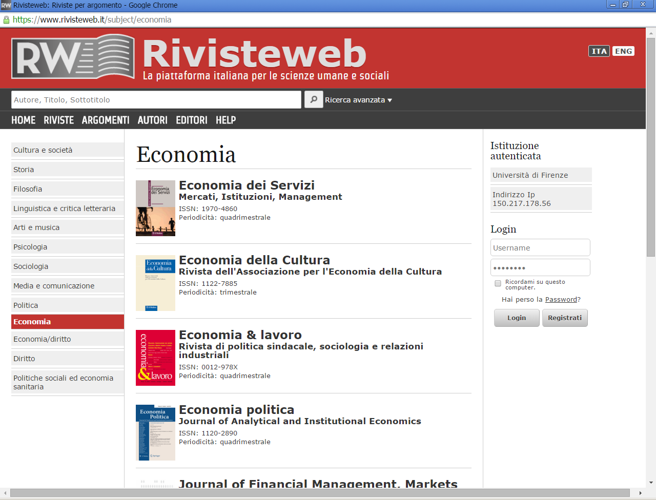This screenshot has height=500, width=656.
Task: Click Indirizzo Ip 150.217.178.56 text
Action: (x=522, y=199)
